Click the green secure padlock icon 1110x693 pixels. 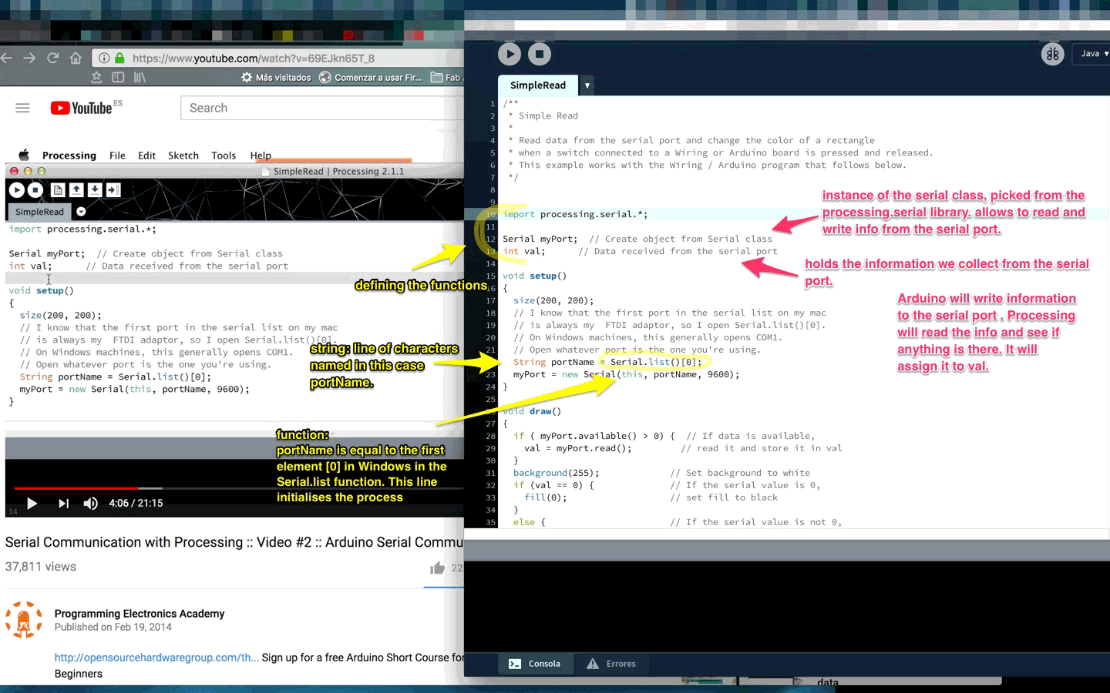coord(119,58)
